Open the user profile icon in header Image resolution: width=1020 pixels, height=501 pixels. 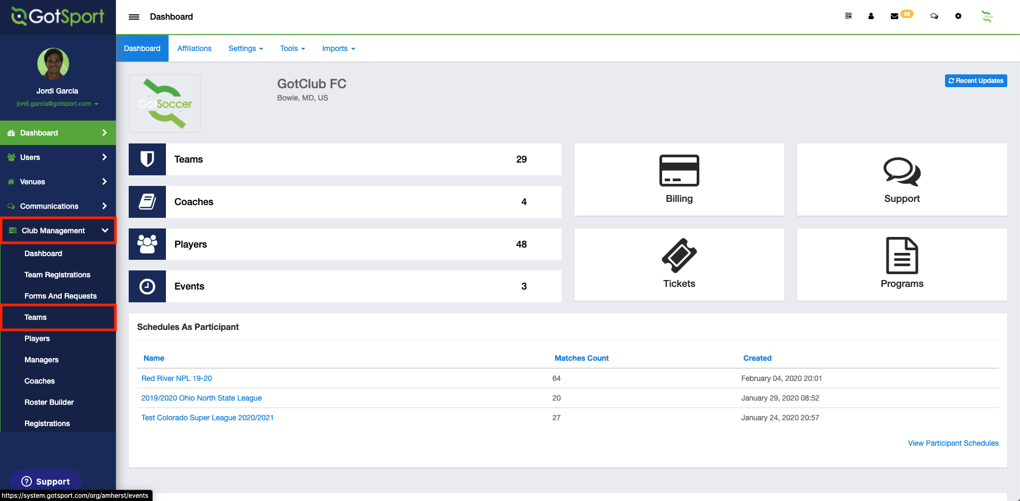871,16
